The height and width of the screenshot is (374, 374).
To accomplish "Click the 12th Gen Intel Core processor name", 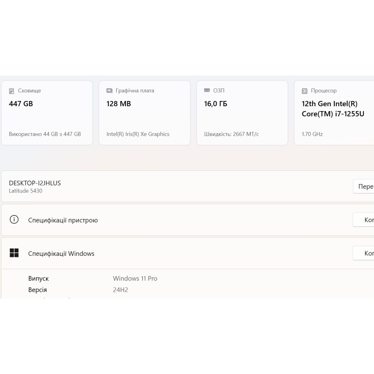I will pos(332,109).
